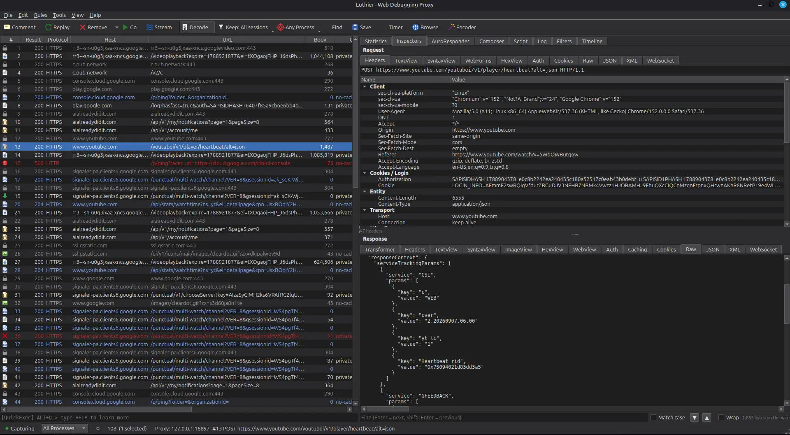Open the All Processes dropdown
This screenshot has height=435, width=790.
coord(65,428)
